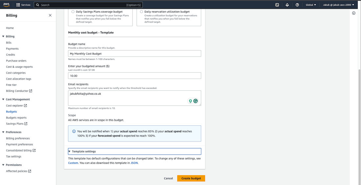
Task: Open the help question mark icon
Action: click(297, 5)
